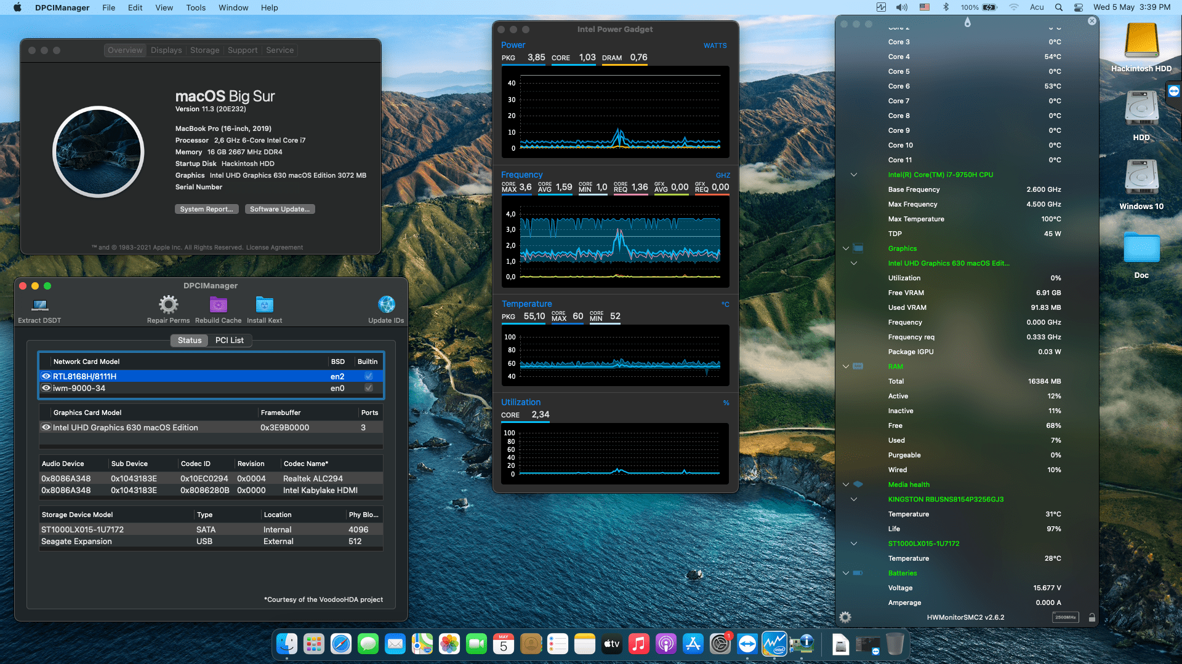Click the volume icon in menu bar
Screen dimensions: 1182x664
coord(902,7)
